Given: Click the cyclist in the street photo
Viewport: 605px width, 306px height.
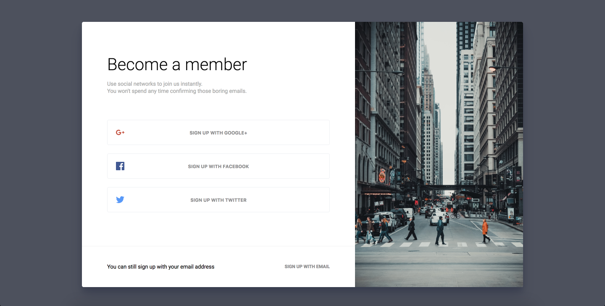Looking at the screenshot, I should pos(454,214).
